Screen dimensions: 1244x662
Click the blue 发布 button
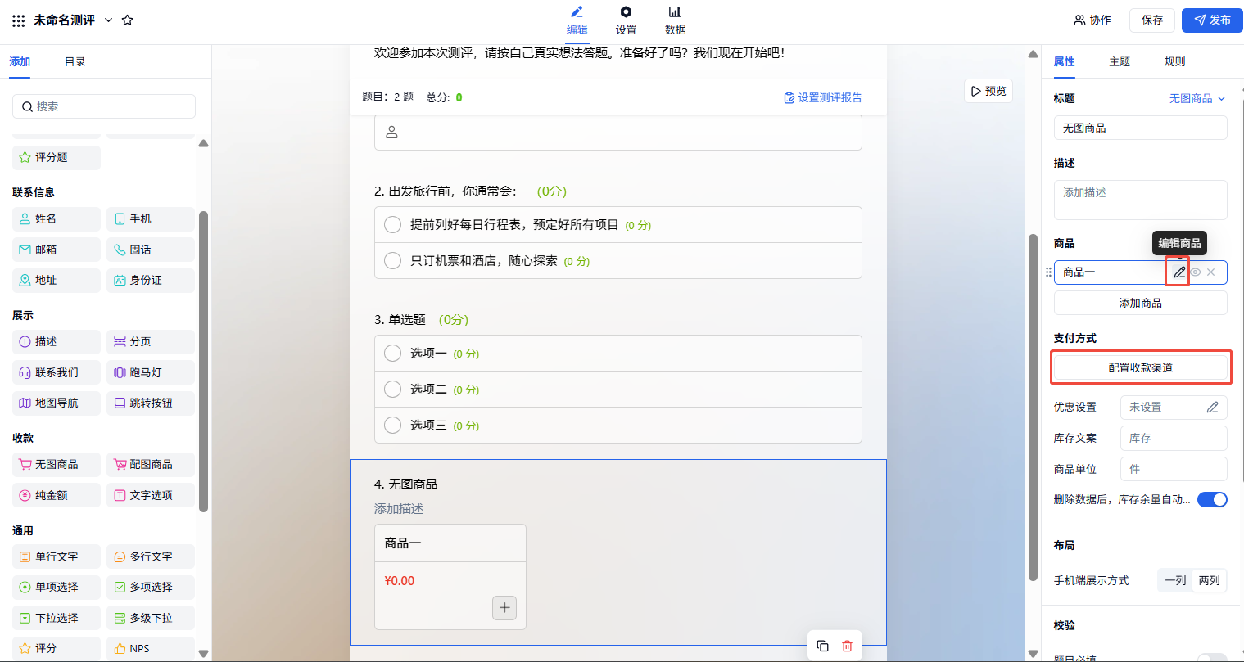1212,20
